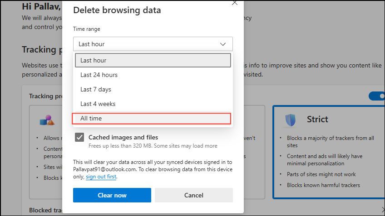Image resolution: width=385 pixels, height=216 pixels.
Task: Expand the Blocked trackers row
Action: [x=45, y=210]
